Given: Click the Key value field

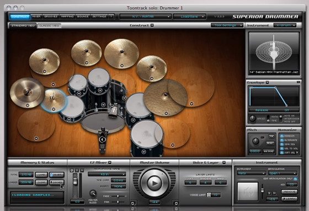Looking at the screenshot, I should (x=292, y=185).
